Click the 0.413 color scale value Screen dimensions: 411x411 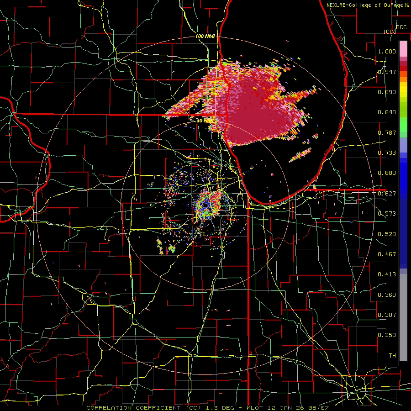pos(387,274)
